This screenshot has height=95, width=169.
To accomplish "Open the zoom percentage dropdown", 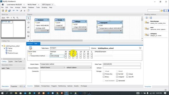I will (x=11, y=18).
